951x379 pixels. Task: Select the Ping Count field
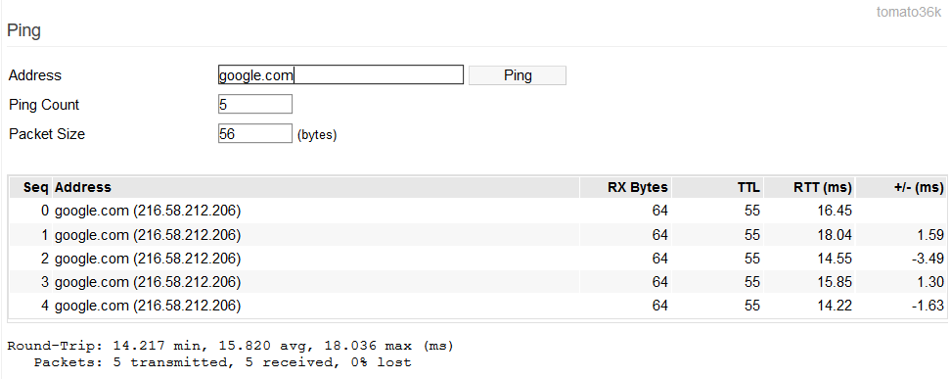point(255,104)
